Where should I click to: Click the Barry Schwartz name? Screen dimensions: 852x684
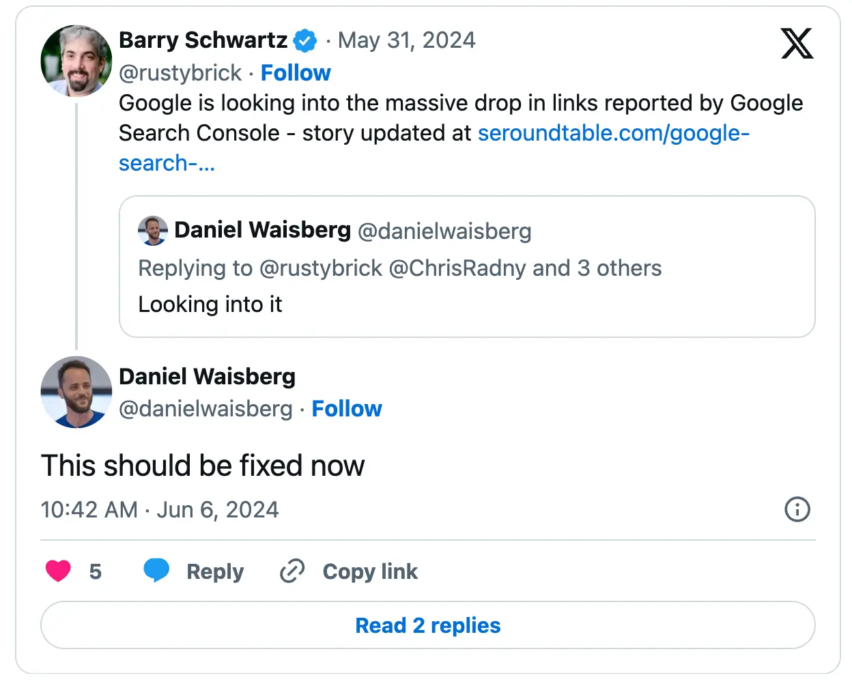203,40
